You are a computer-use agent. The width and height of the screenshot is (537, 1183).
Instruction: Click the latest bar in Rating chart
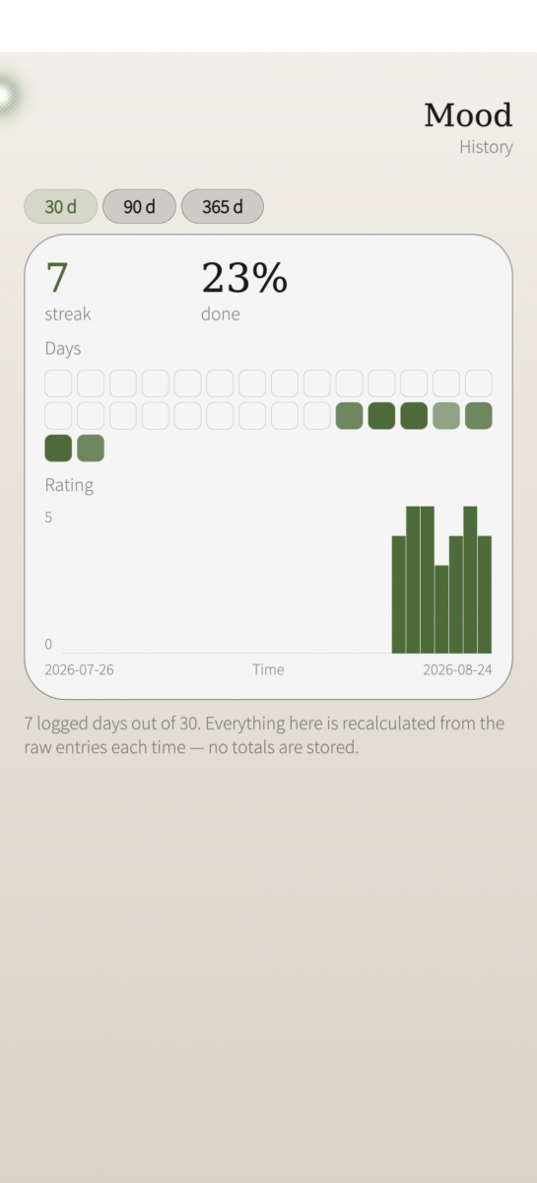(x=485, y=594)
